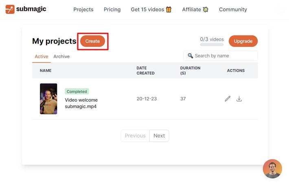Click the Next pagination button
This screenshot has height=183, width=289.
(159, 136)
